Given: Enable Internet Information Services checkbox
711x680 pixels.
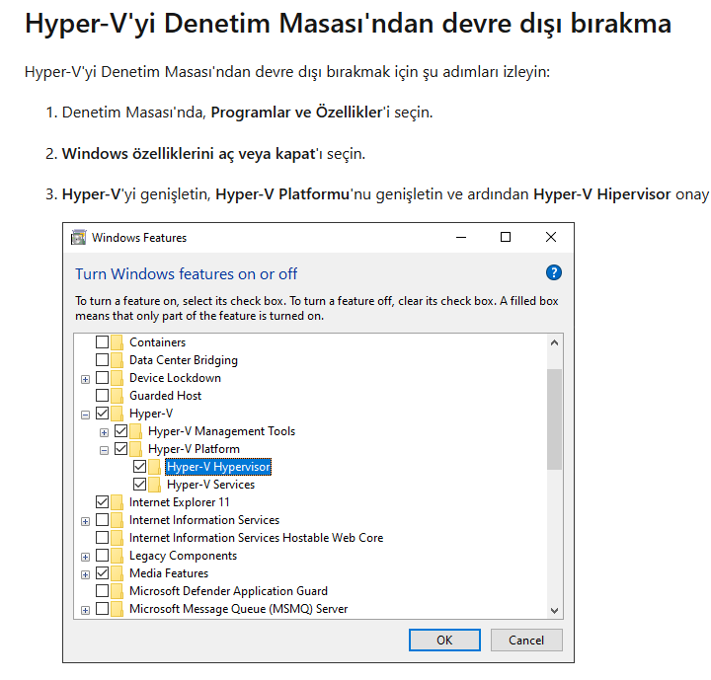Looking at the screenshot, I should (102, 519).
